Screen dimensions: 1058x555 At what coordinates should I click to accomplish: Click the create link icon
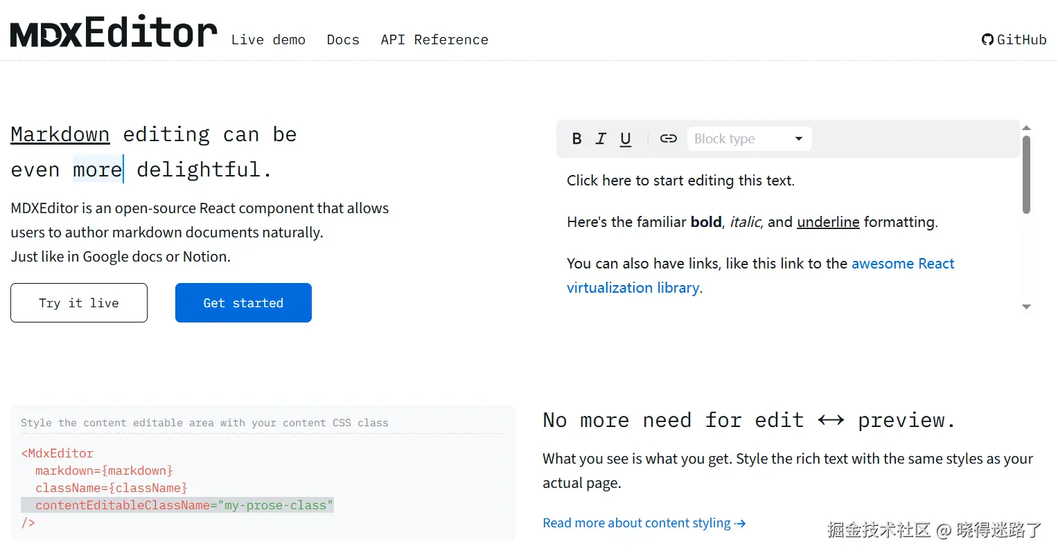point(668,138)
